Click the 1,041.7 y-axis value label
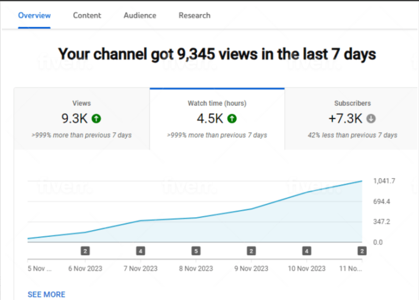 [x=384, y=181]
